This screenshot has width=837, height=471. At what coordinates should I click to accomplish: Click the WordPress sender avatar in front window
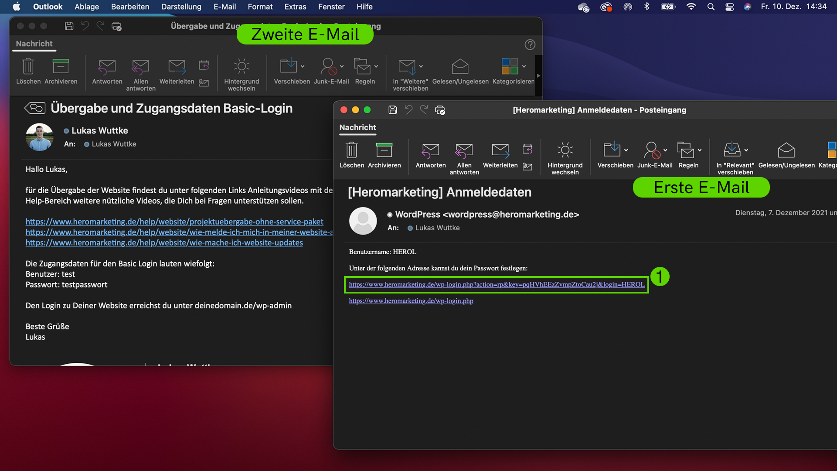(363, 221)
